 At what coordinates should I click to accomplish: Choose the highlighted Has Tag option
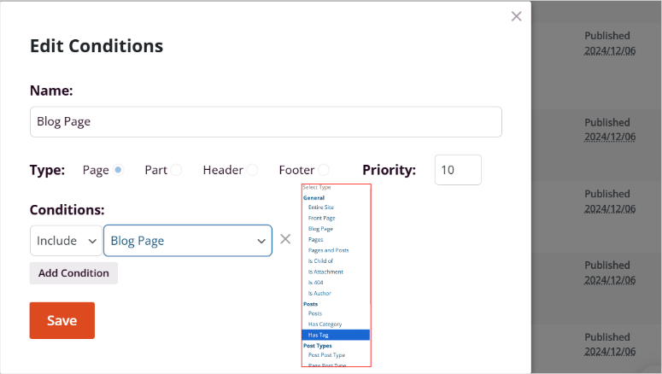tap(336, 336)
